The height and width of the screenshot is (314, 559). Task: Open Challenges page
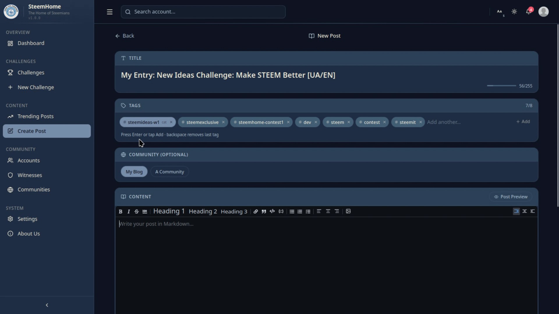[x=47, y=73]
